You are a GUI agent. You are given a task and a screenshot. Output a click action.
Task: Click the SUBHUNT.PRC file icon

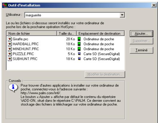coord(10,59)
